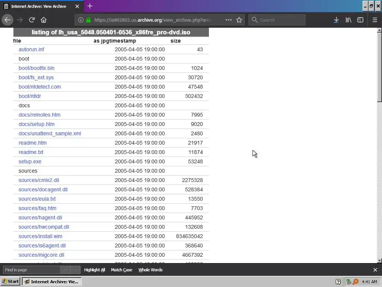Click the forward navigation arrow

(x=20, y=20)
